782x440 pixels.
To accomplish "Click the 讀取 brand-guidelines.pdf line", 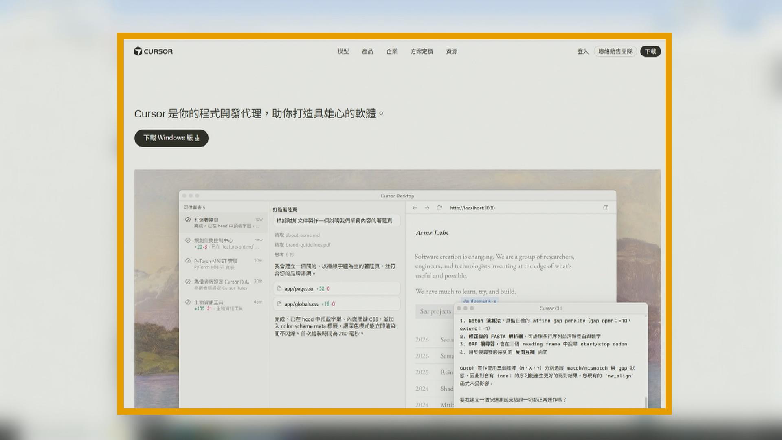I will pos(302,245).
